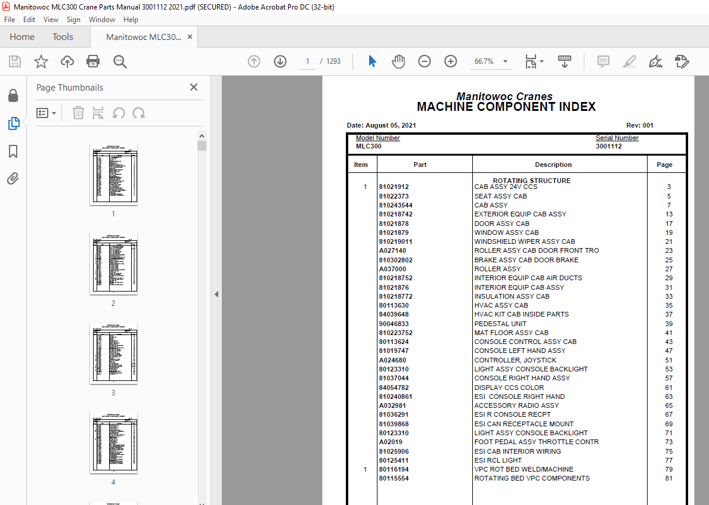Screen dimensions: 709x505
Task: Collapse the navigation pane with the arrow
Action: (216, 295)
